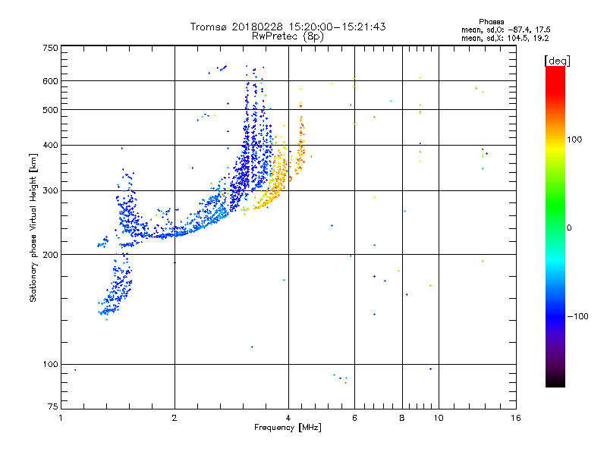The image size is (607, 455).
Task: Click the y-axis label '750'
Action: 50,48
